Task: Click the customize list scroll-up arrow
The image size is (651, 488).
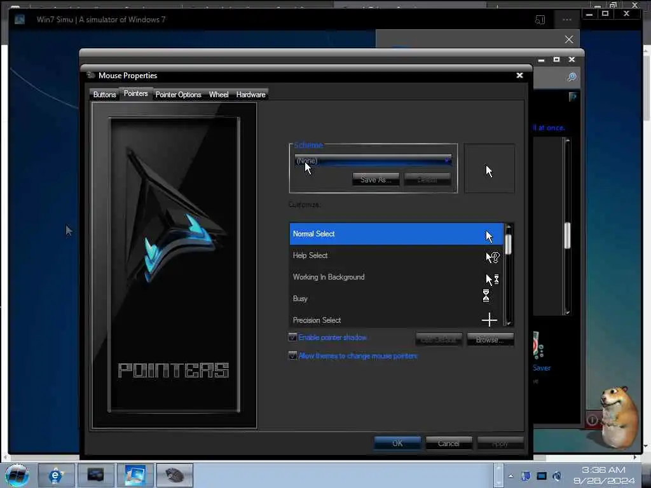Action: click(x=508, y=227)
